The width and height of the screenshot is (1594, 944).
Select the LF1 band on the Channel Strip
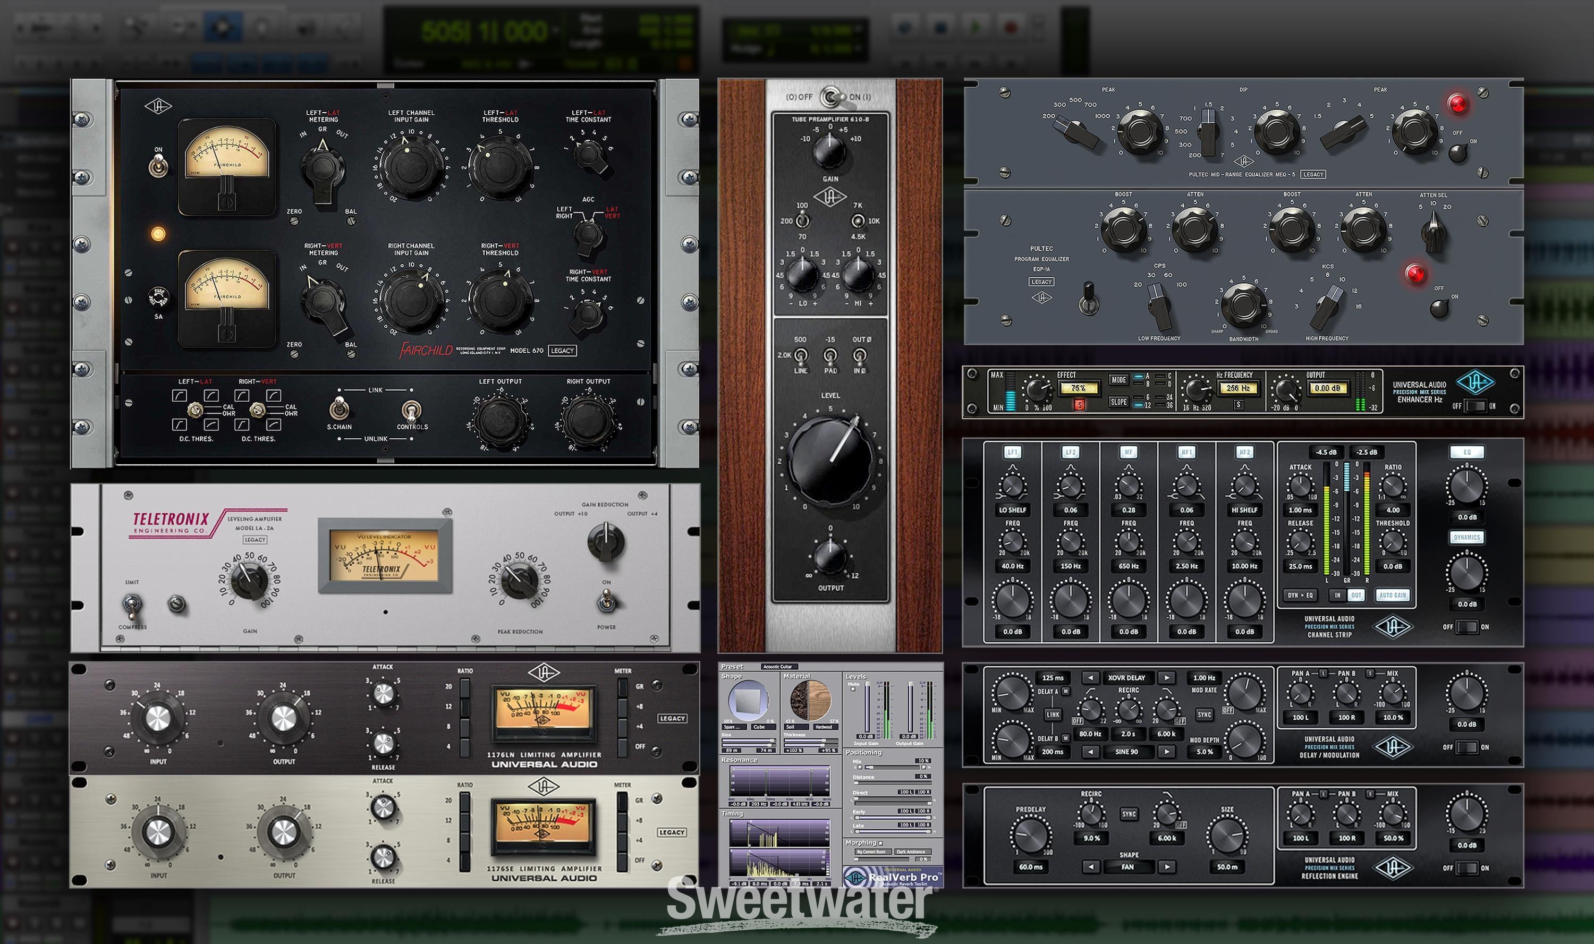click(1013, 453)
